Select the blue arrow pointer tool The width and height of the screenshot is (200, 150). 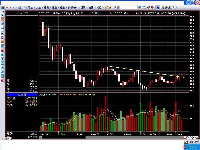coord(158,8)
